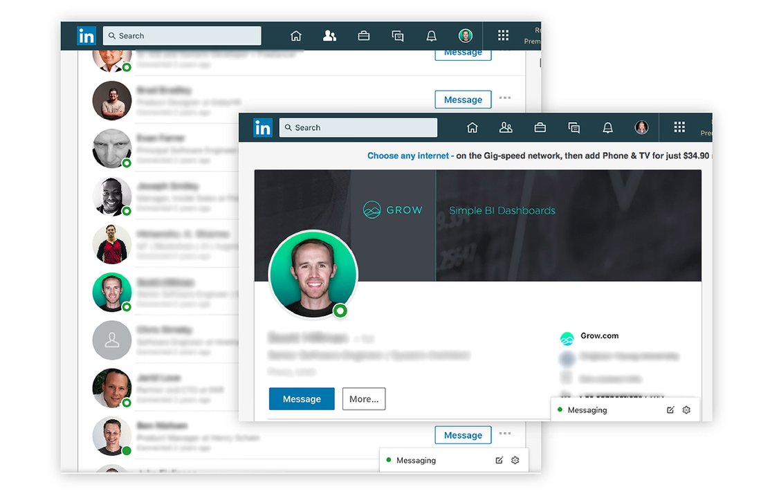Click blue Message button on profile
This screenshot has width=761, height=498.
tap(302, 399)
